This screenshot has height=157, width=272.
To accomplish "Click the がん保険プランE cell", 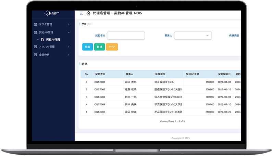I will (x=168, y=112).
